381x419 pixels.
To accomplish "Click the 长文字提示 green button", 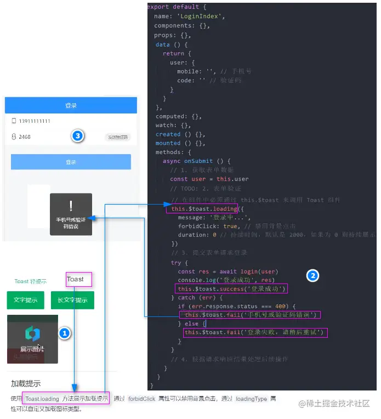I will 72,300.
